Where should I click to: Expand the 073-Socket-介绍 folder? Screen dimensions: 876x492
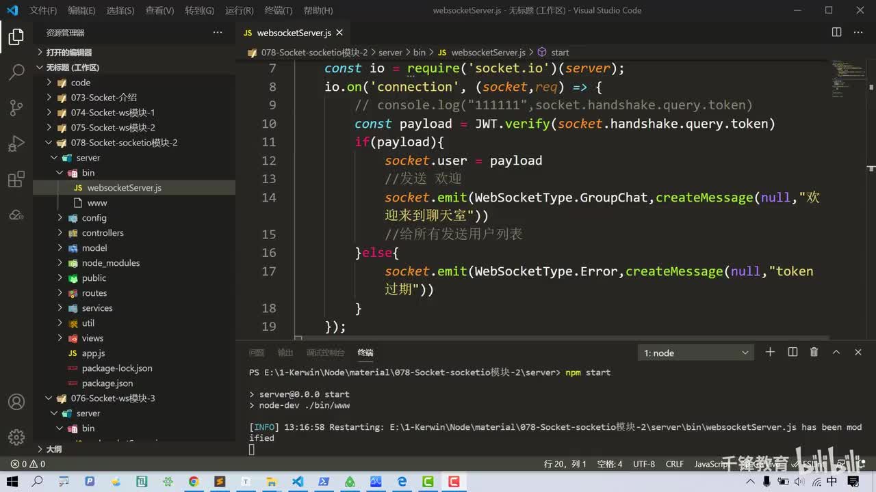click(134, 98)
